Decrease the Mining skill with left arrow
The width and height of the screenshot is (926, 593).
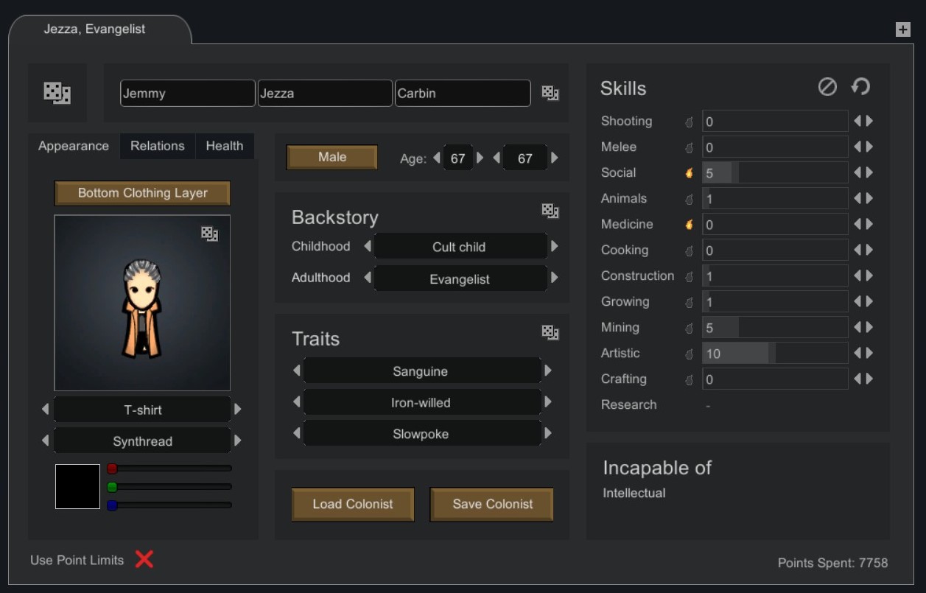[857, 327]
